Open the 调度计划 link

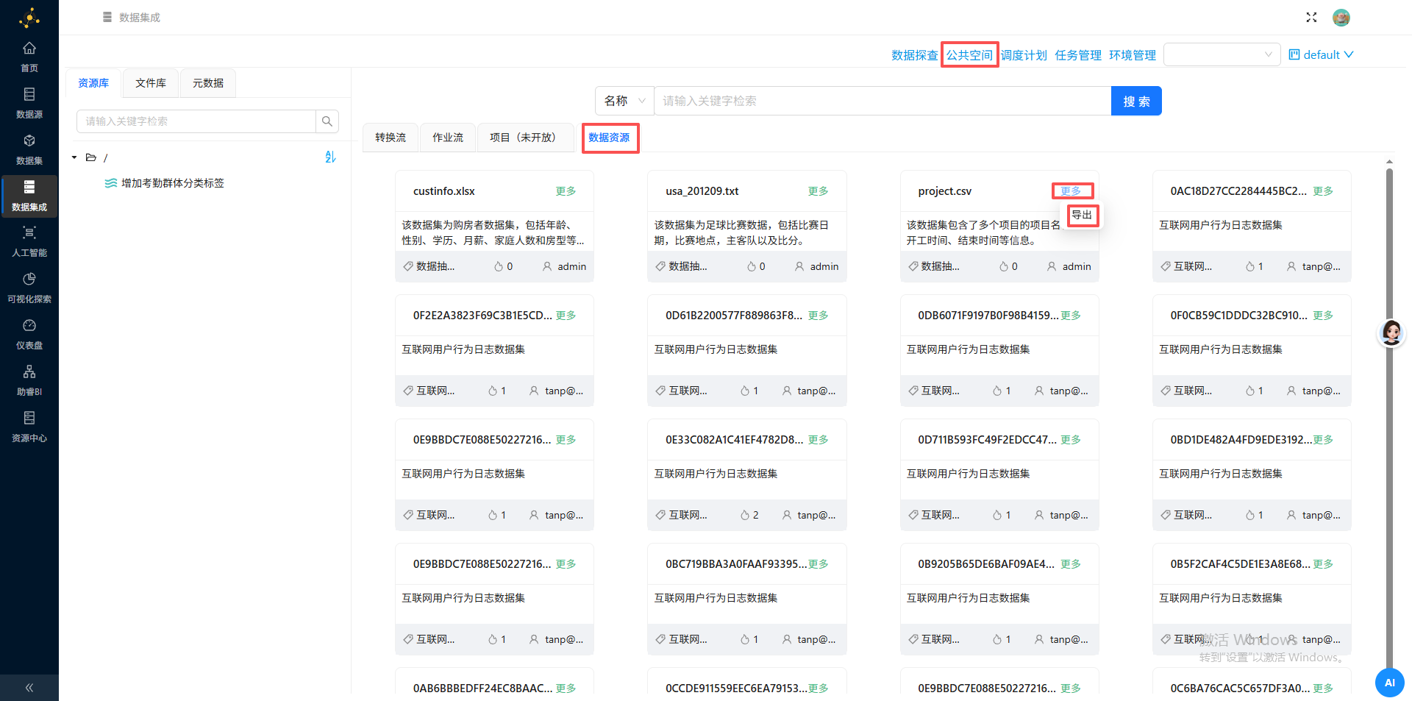click(1024, 55)
